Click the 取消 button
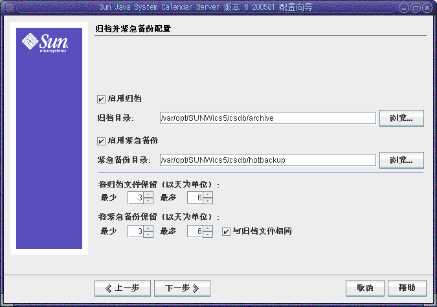This screenshot has height=307, width=437. (365, 288)
